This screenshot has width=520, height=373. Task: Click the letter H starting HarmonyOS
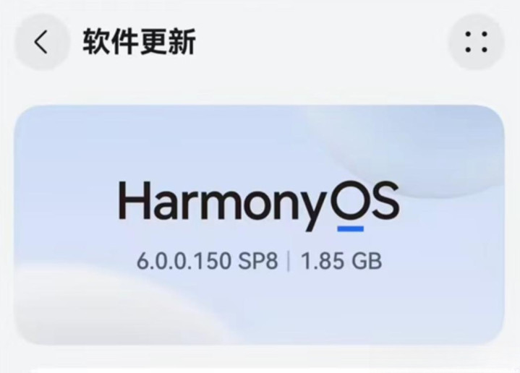coord(132,200)
